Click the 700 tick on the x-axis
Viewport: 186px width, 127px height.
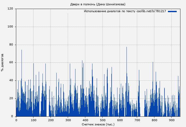[137, 120]
